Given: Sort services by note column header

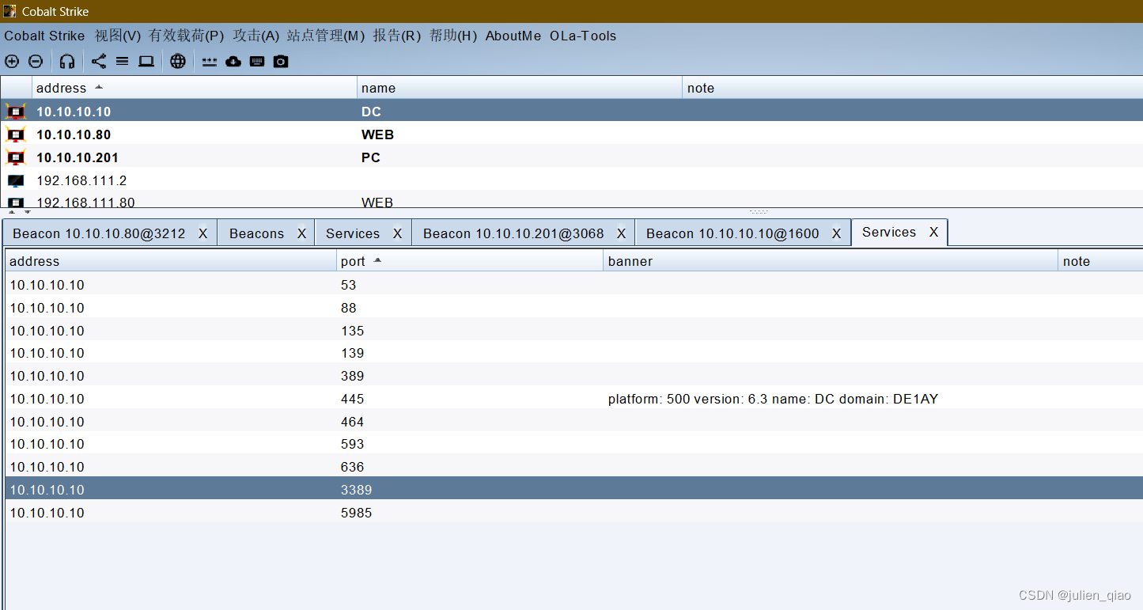Looking at the screenshot, I should (x=1100, y=261).
